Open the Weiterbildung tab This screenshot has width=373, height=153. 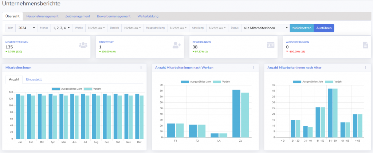[148, 16]
